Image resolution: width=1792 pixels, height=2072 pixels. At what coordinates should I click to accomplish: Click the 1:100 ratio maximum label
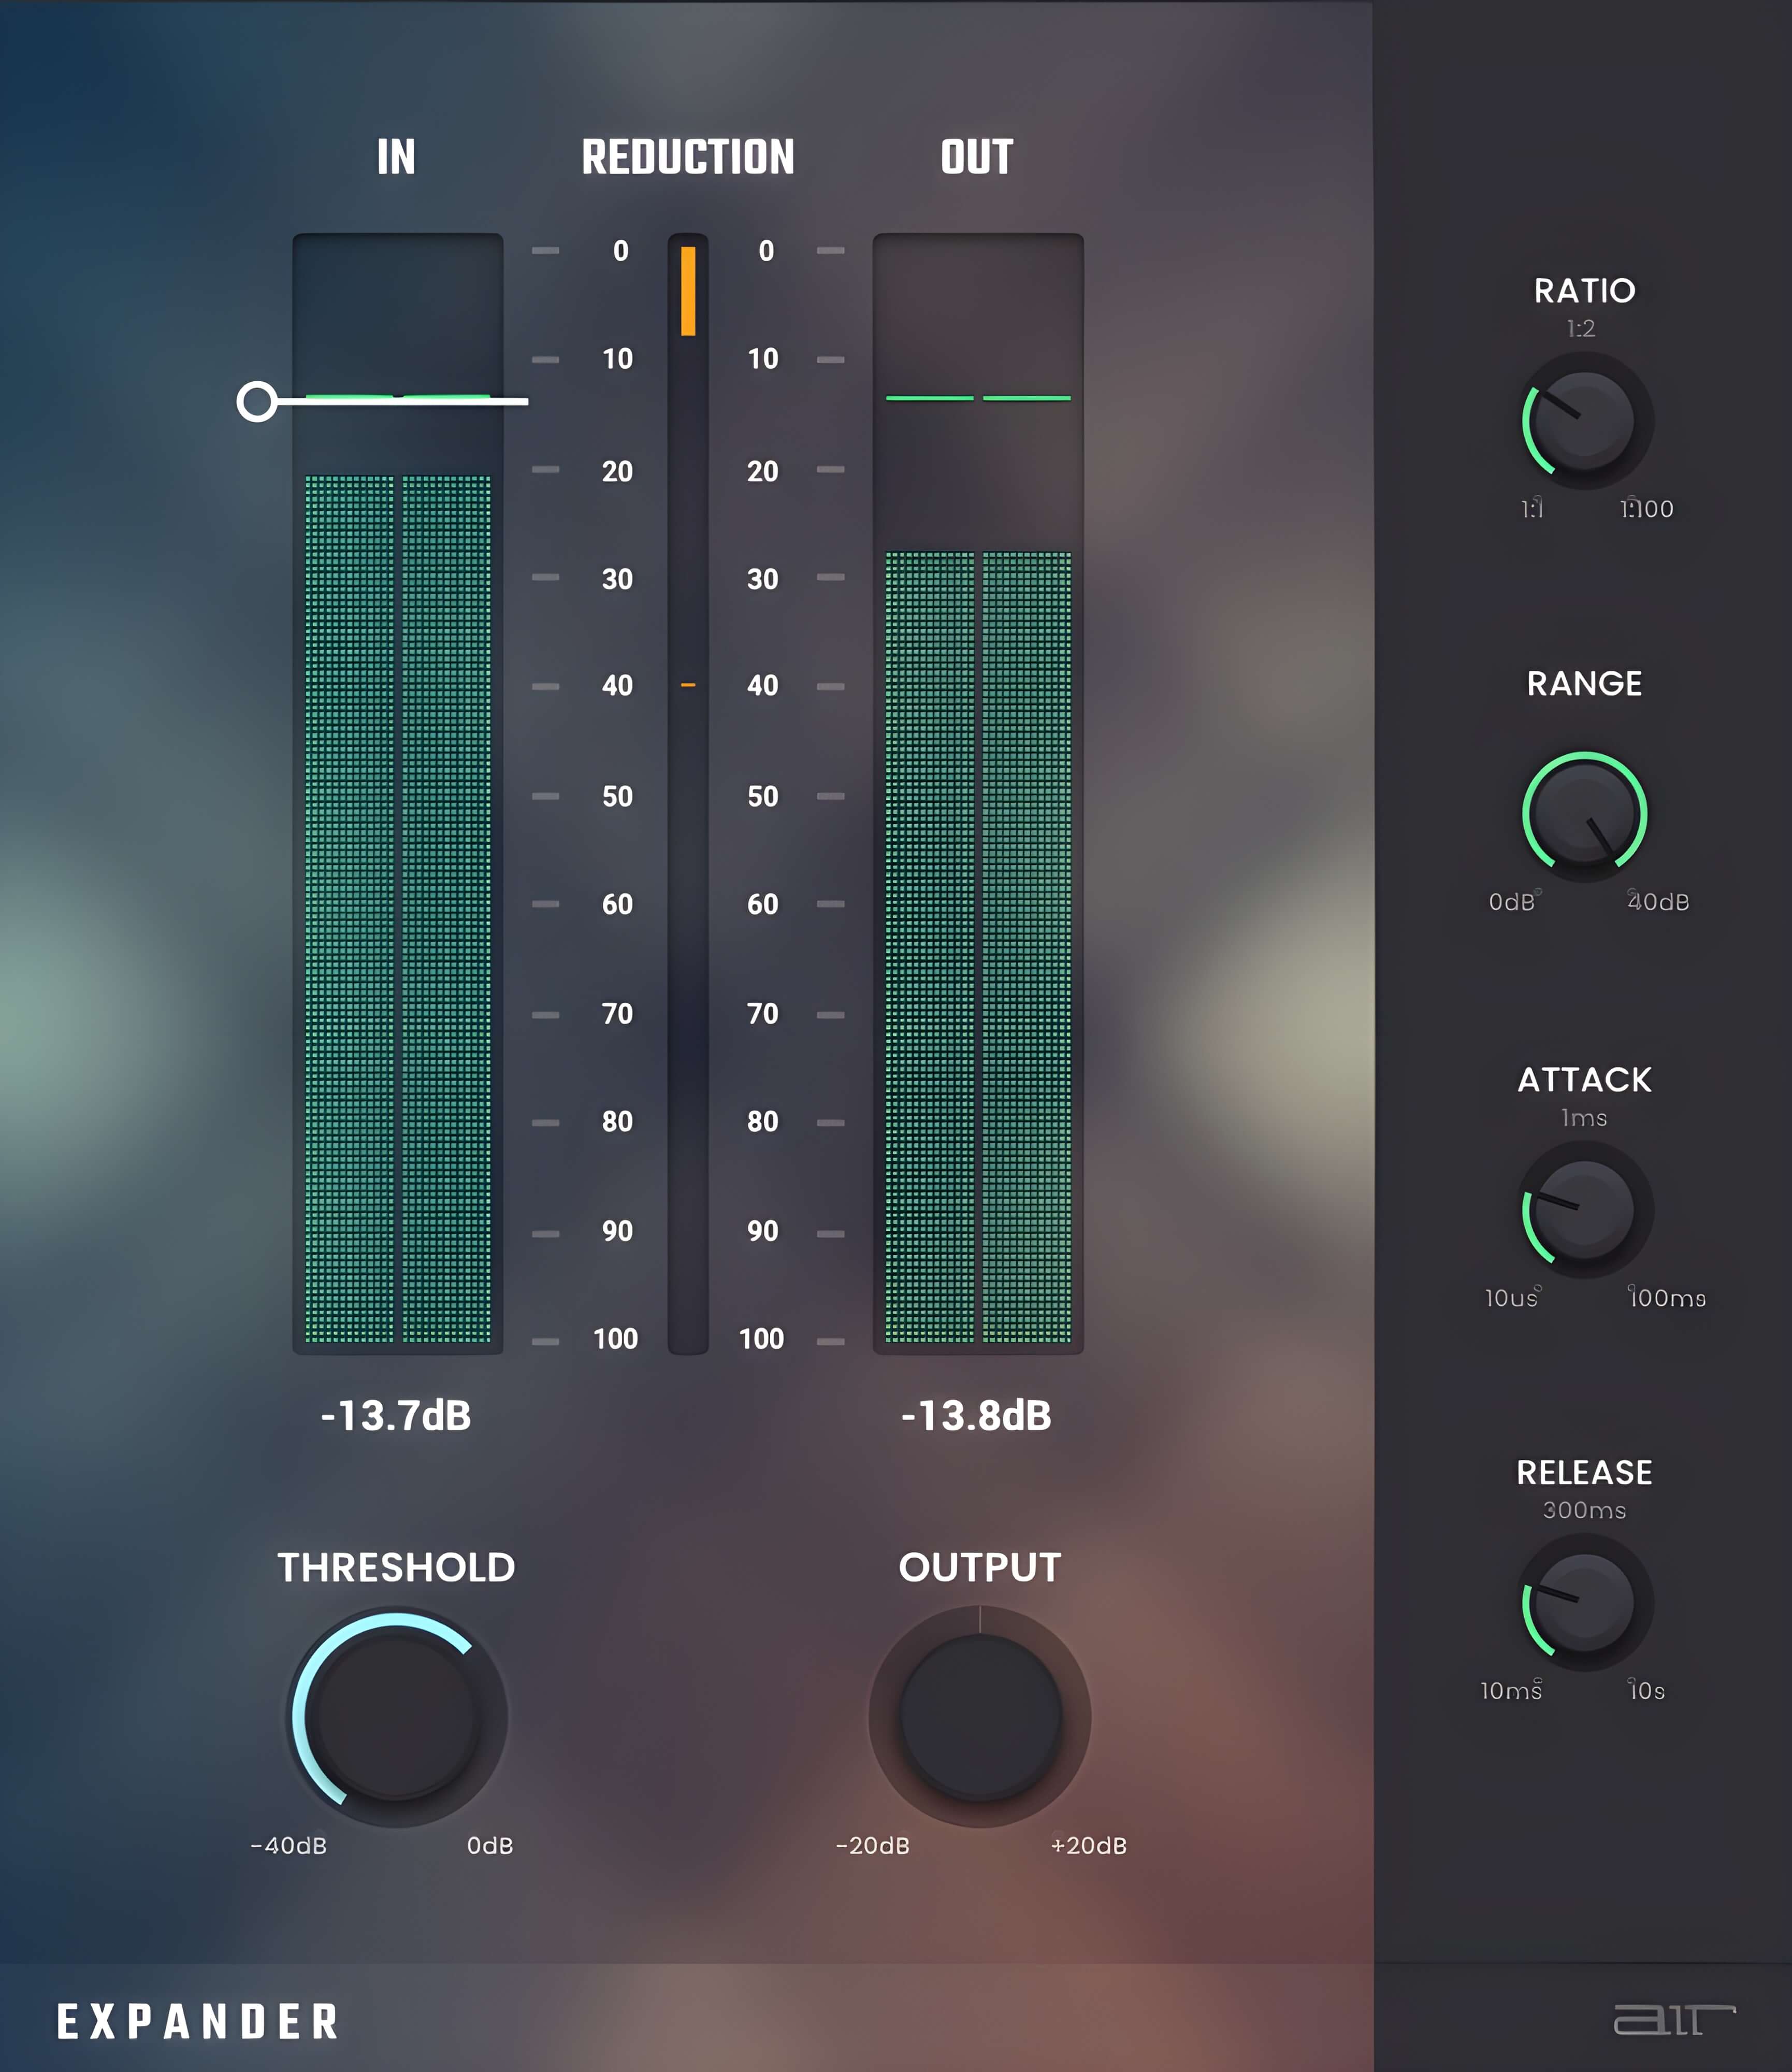pyautogui.click(x=1647, y=509)
